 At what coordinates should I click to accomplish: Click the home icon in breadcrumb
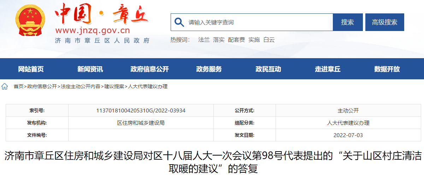pos(5,86)
